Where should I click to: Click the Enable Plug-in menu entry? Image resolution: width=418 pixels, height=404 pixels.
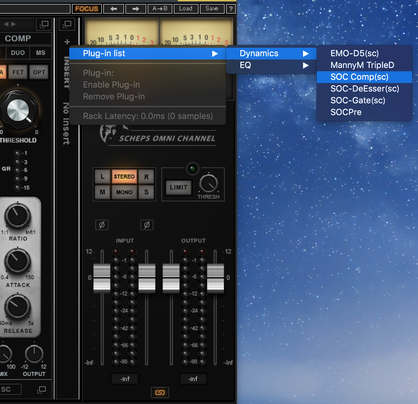click(148, 85)
